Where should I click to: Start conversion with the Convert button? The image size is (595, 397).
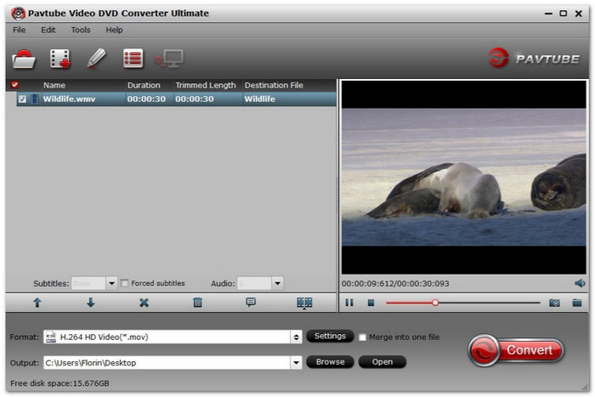517,350
